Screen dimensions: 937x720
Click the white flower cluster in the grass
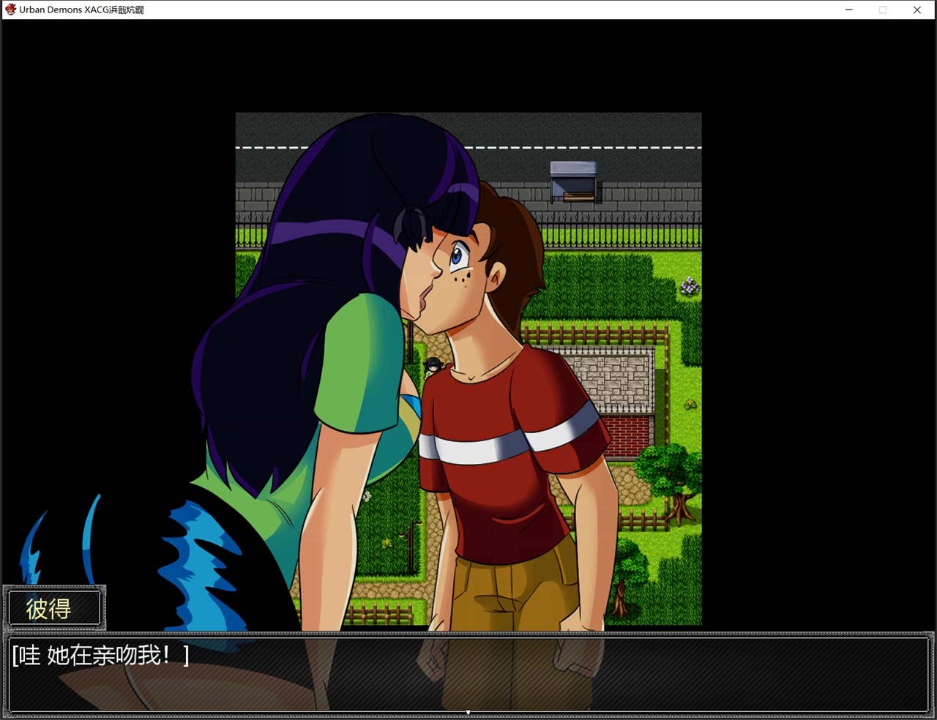click(x=690, y=287)
